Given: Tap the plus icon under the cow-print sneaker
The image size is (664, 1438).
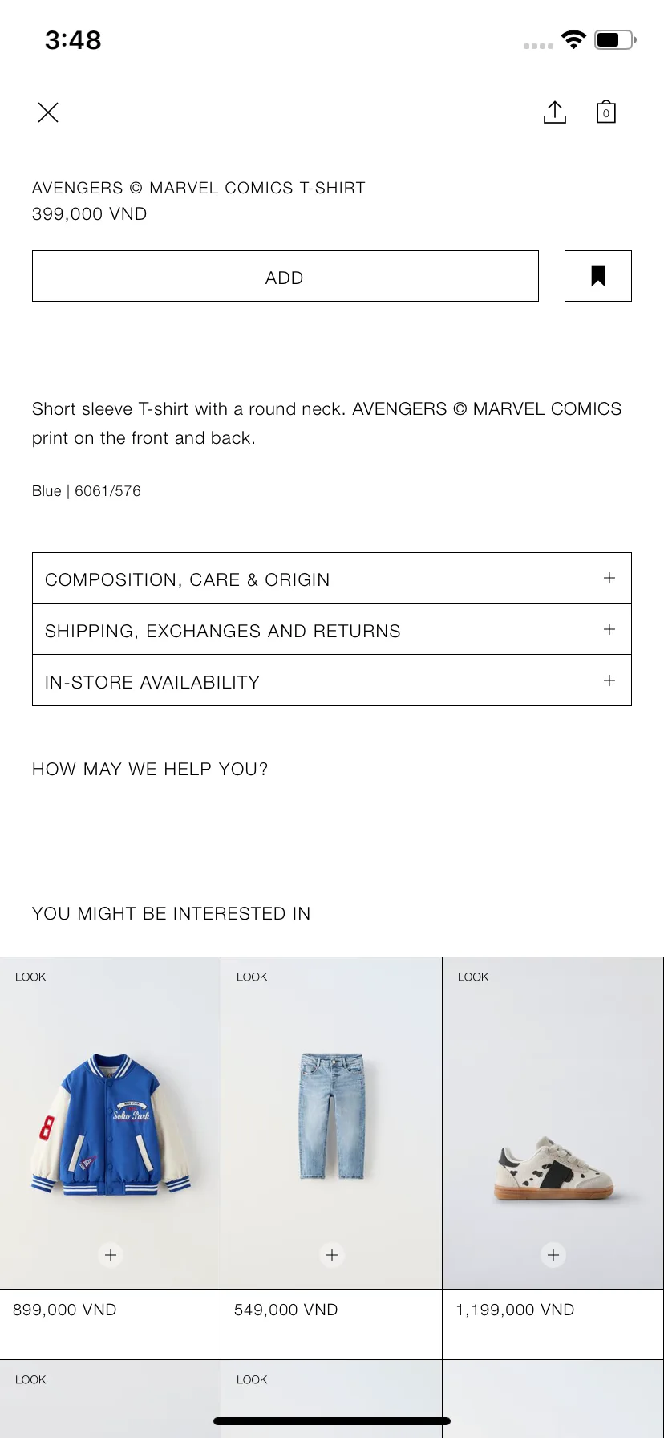Looking at the screenshot, I should (553, 1255).
